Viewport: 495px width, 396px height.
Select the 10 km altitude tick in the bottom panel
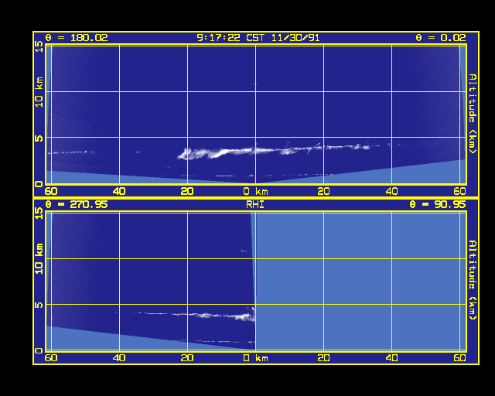tap(39, 258)
